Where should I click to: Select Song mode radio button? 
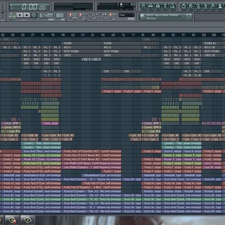point(14,16)
